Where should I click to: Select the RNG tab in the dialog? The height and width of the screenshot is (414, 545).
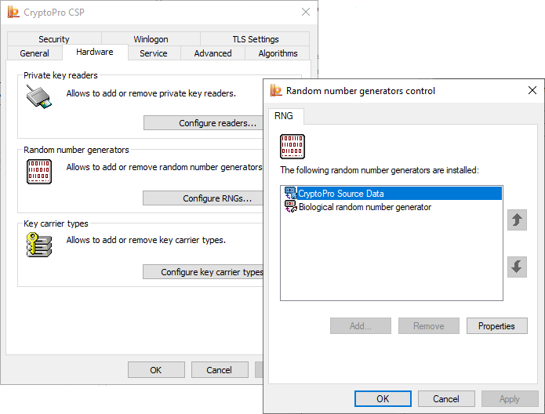point(284,116)
